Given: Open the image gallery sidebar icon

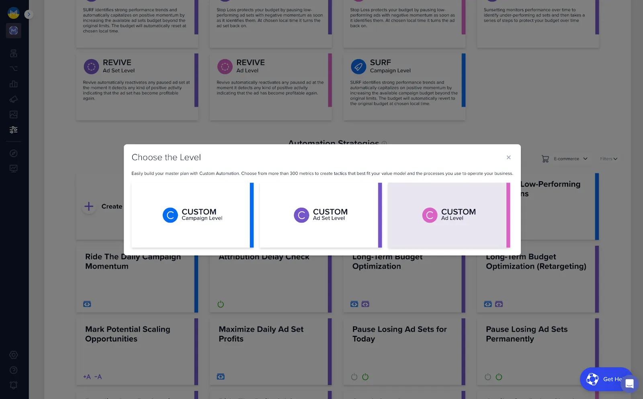Looking at the screenshot, I should click(x=14, y=114).
